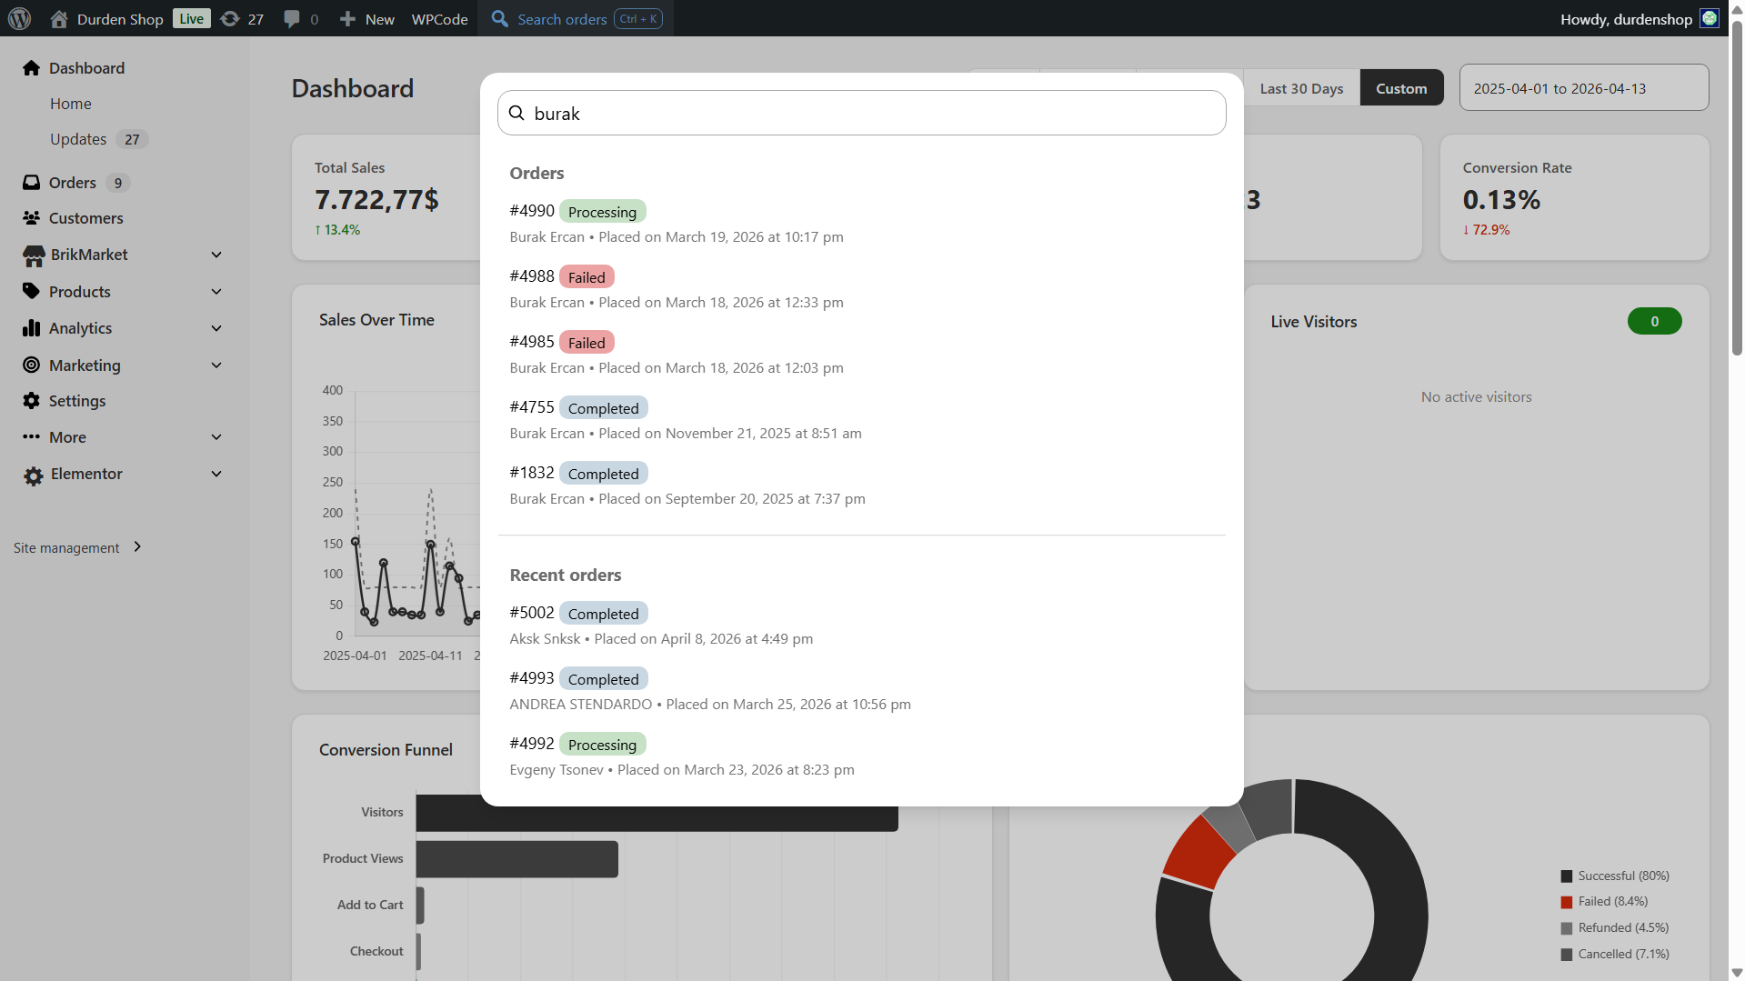
Task: Click the Elementor gear icon
Action: [x=34, y=475]
